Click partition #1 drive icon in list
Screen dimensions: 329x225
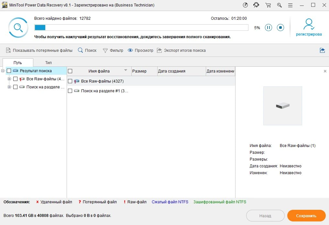77,91
